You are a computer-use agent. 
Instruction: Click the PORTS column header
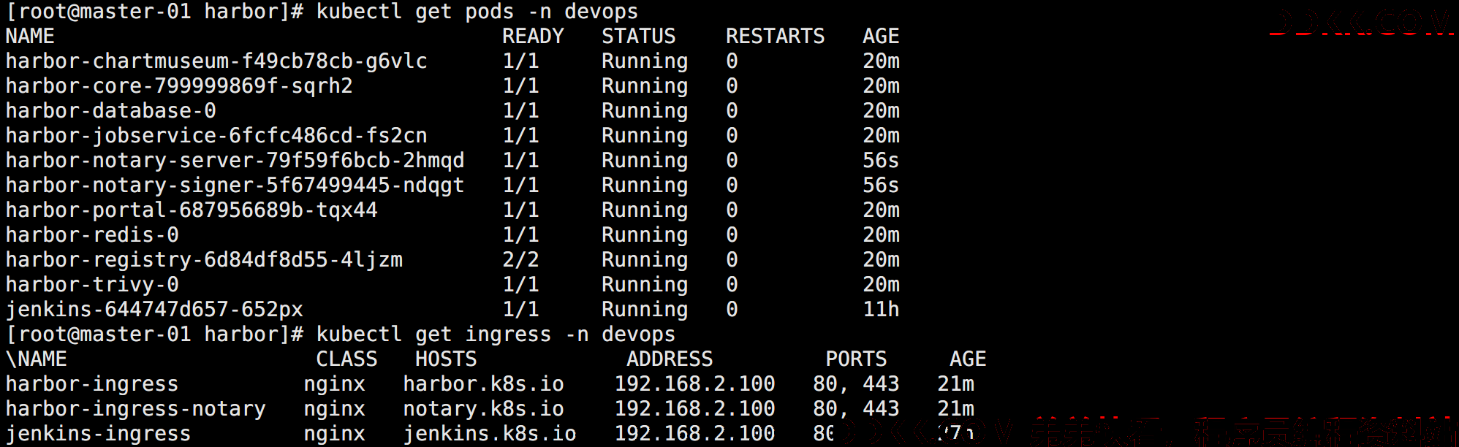click(x=856, y=359)
